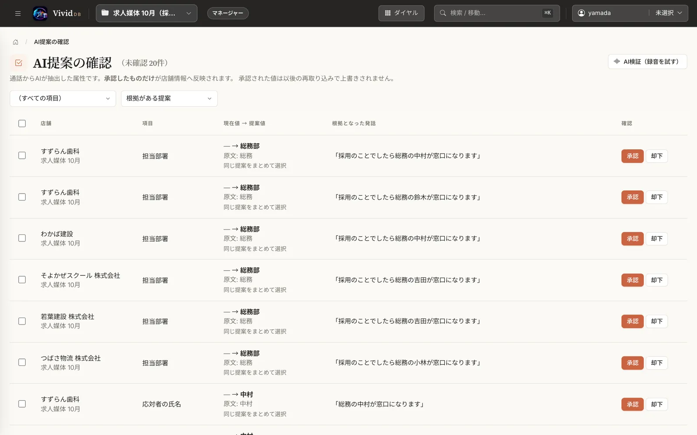Click the つばさ物流 株式会社 store name
Image resolution: width=697 pixels, height=435 pixels.
[x=71, y=358]
